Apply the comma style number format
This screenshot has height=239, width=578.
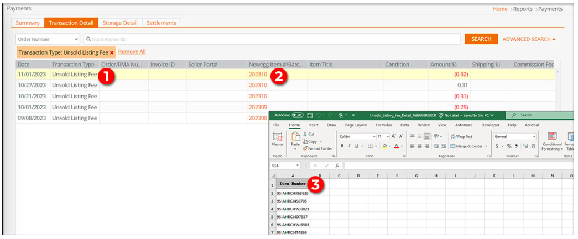click(517, 146)
